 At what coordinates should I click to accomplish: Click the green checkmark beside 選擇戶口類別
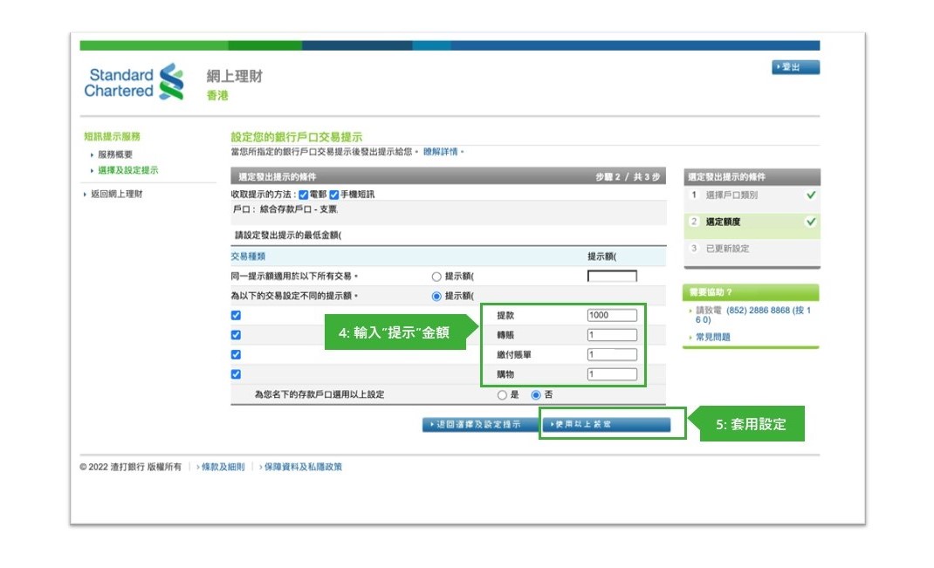point(812,195)
